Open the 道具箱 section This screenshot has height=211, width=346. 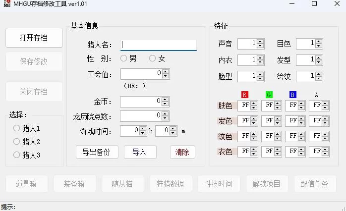pyautogui.click(x=27, y=184)
